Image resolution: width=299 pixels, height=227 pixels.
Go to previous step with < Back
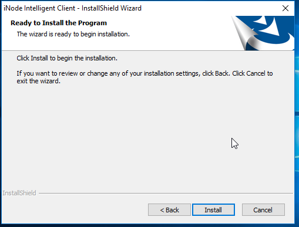tap(169, 210)
